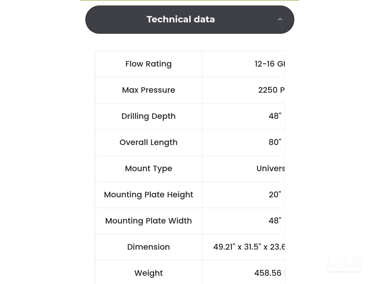Click the 20" mounting plate height value
This screenshot has width=379, height=284.
click(x=275, y=195)
